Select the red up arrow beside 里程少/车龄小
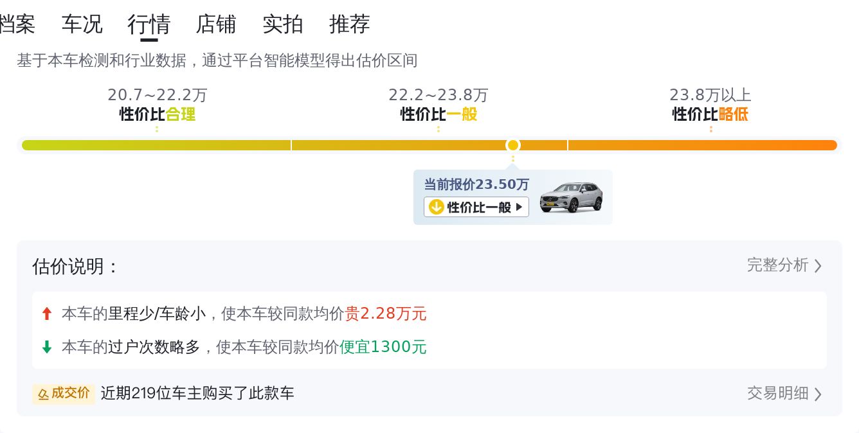859x433 pixels. coord(47,314)
